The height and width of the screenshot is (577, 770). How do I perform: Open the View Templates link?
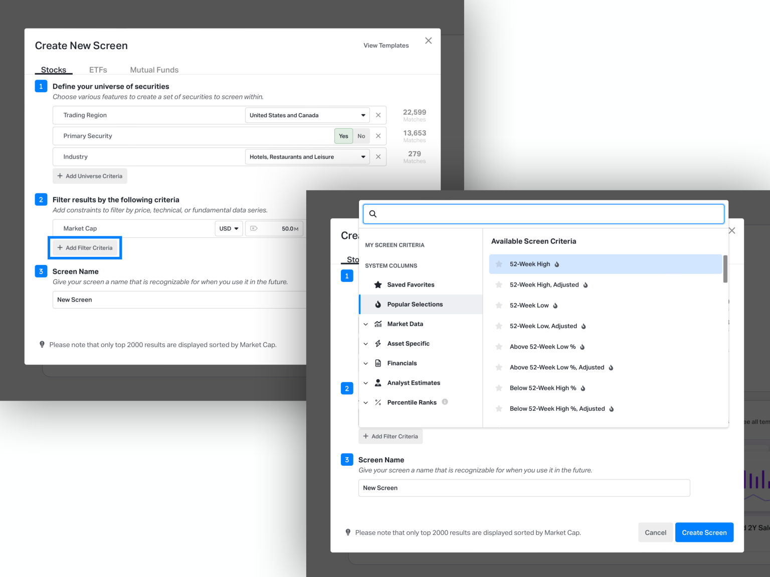[x=386, y=46]
